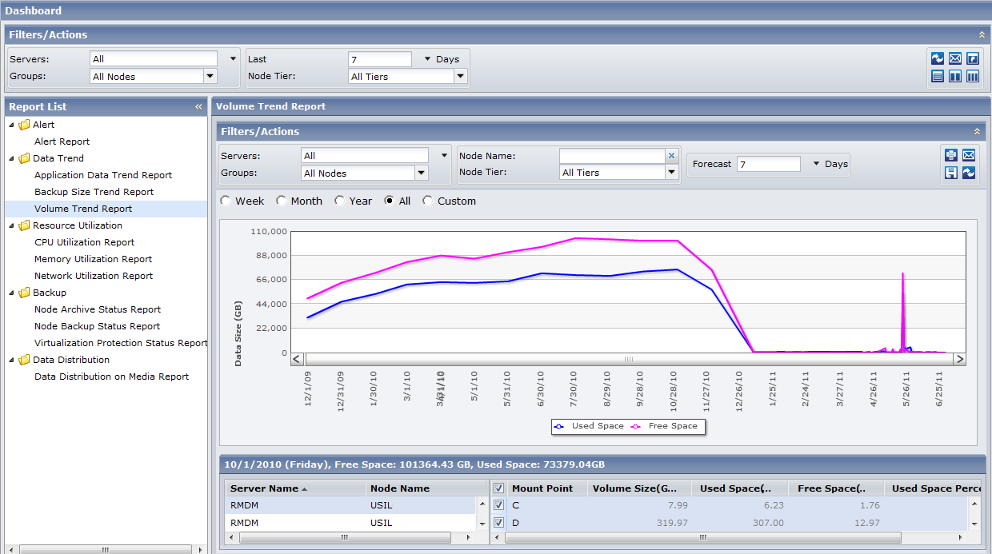
Task: Select the Month radio button
Action: [282, 201]
